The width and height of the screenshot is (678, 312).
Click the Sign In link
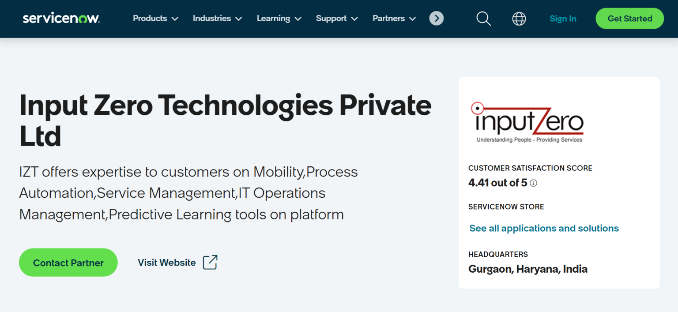coord(563,19)
